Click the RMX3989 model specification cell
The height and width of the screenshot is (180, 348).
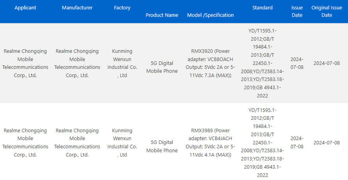point(211,142)
